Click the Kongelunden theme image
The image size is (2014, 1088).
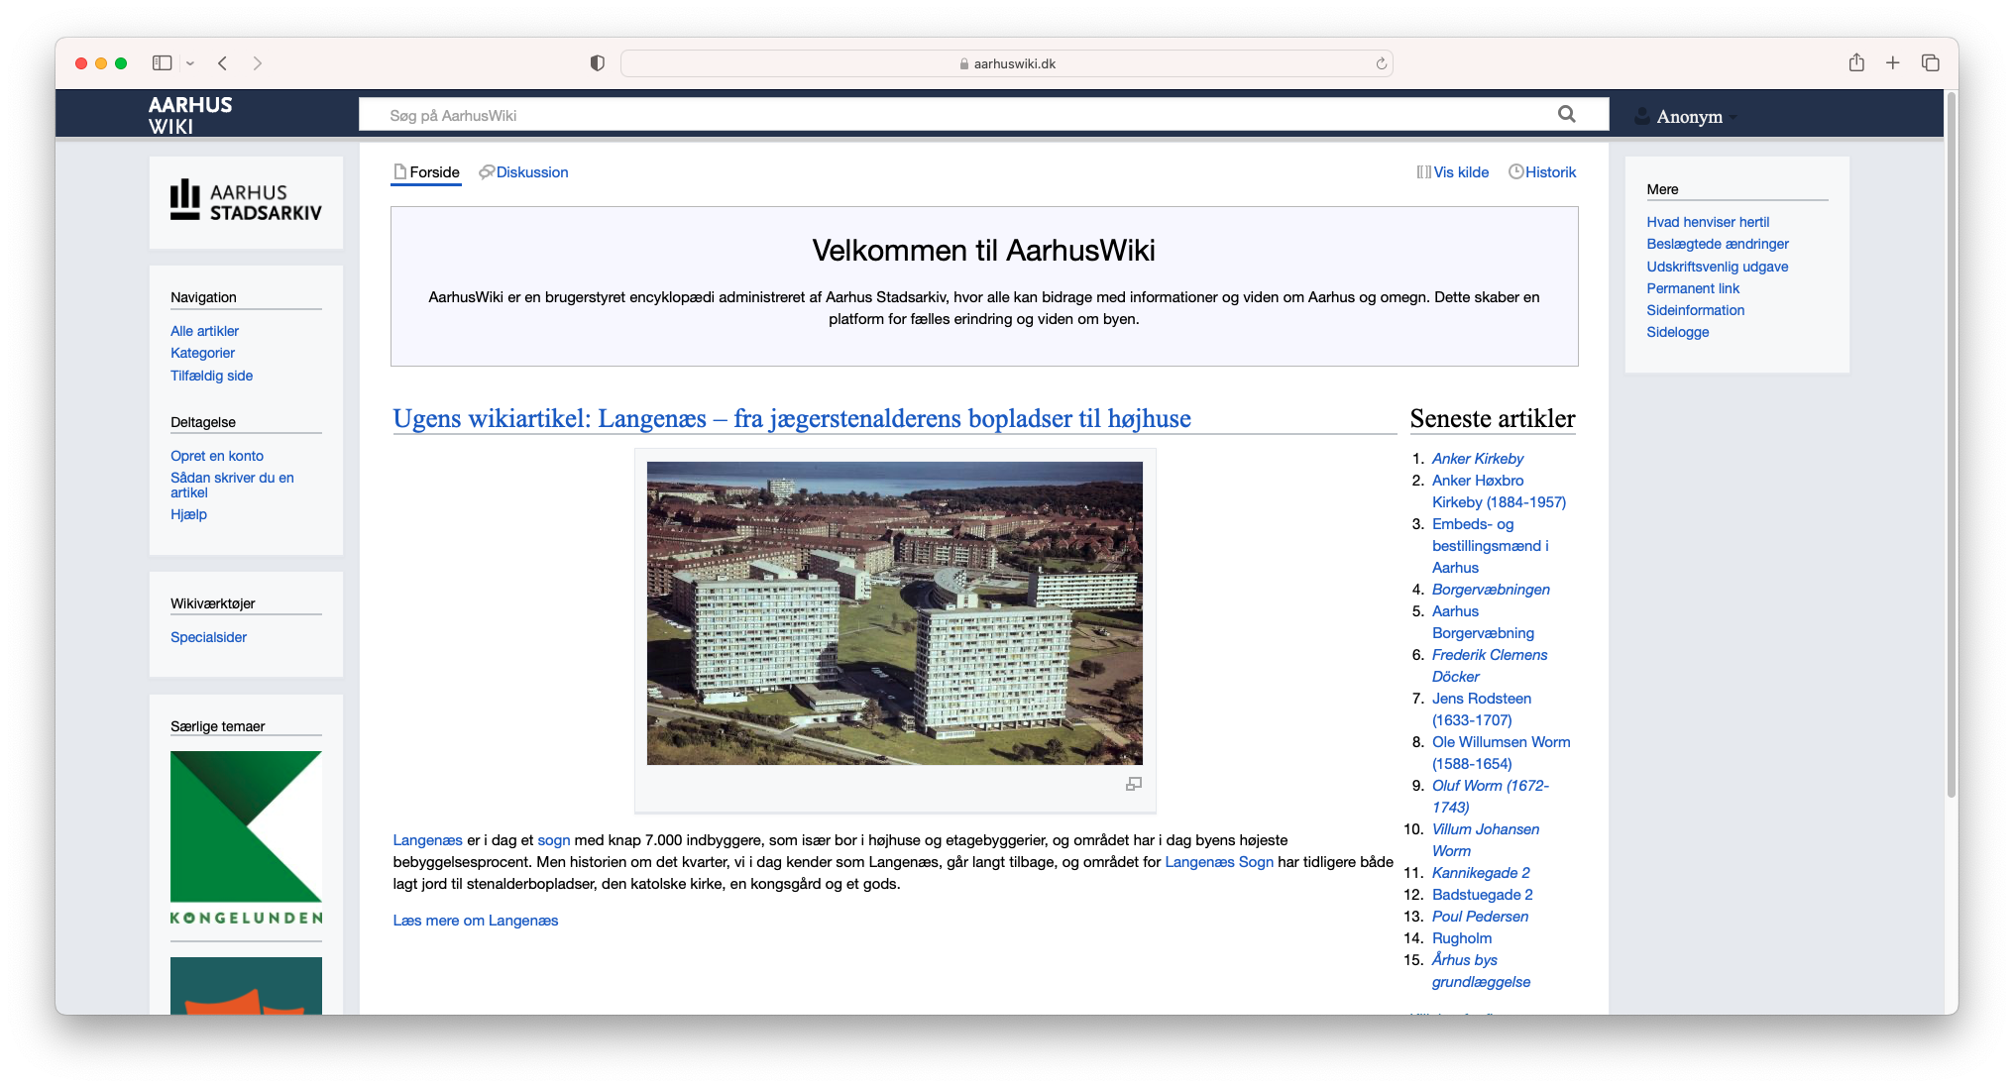tap(246, 838)
